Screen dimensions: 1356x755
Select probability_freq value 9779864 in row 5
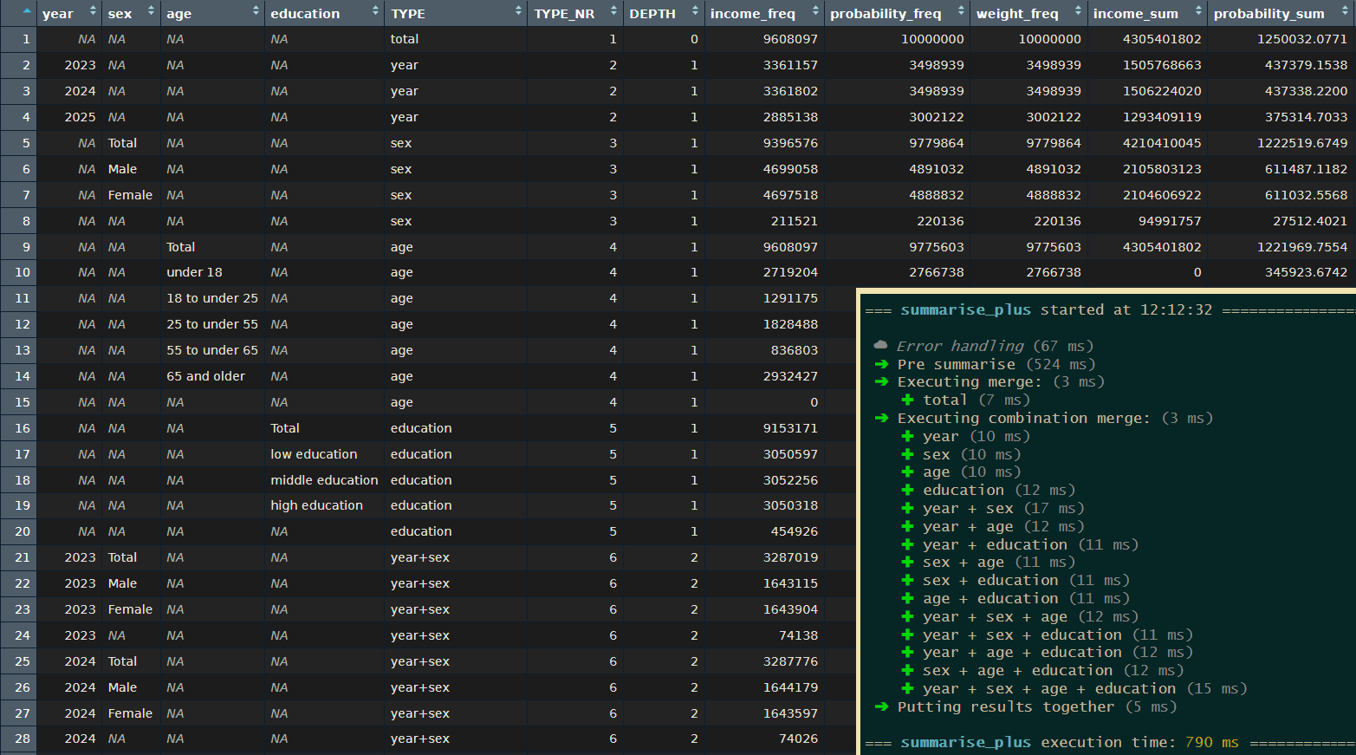click(936, 143)
